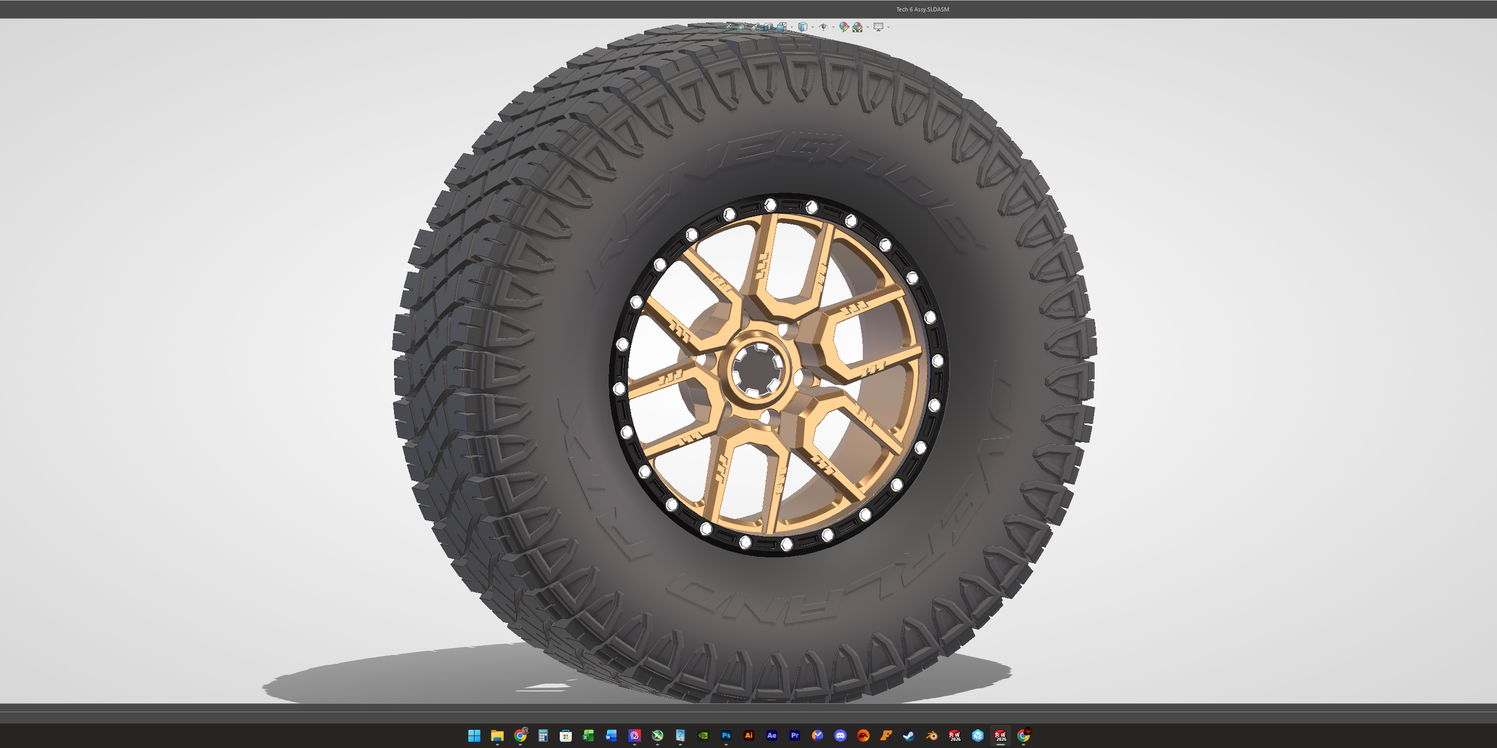The height and width of the screenshot is (748, 1497).
Task: Open the green jet icon app
Action: (x=657, y=735)
